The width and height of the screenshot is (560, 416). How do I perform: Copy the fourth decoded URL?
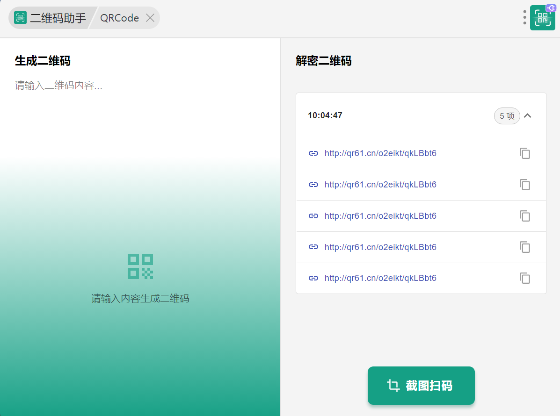pyautogui.click(x=525, y=247)
